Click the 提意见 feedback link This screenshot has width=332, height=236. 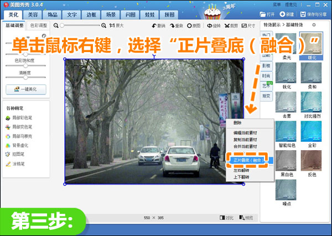click(x=290, y=4)
